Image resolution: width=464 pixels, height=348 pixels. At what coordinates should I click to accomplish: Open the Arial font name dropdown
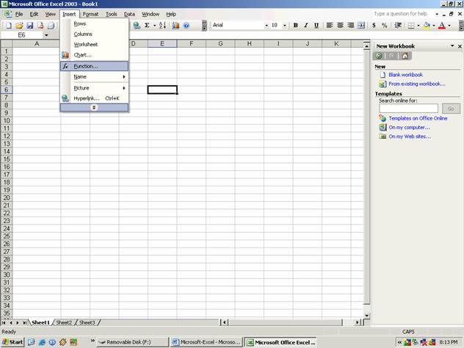267,26
